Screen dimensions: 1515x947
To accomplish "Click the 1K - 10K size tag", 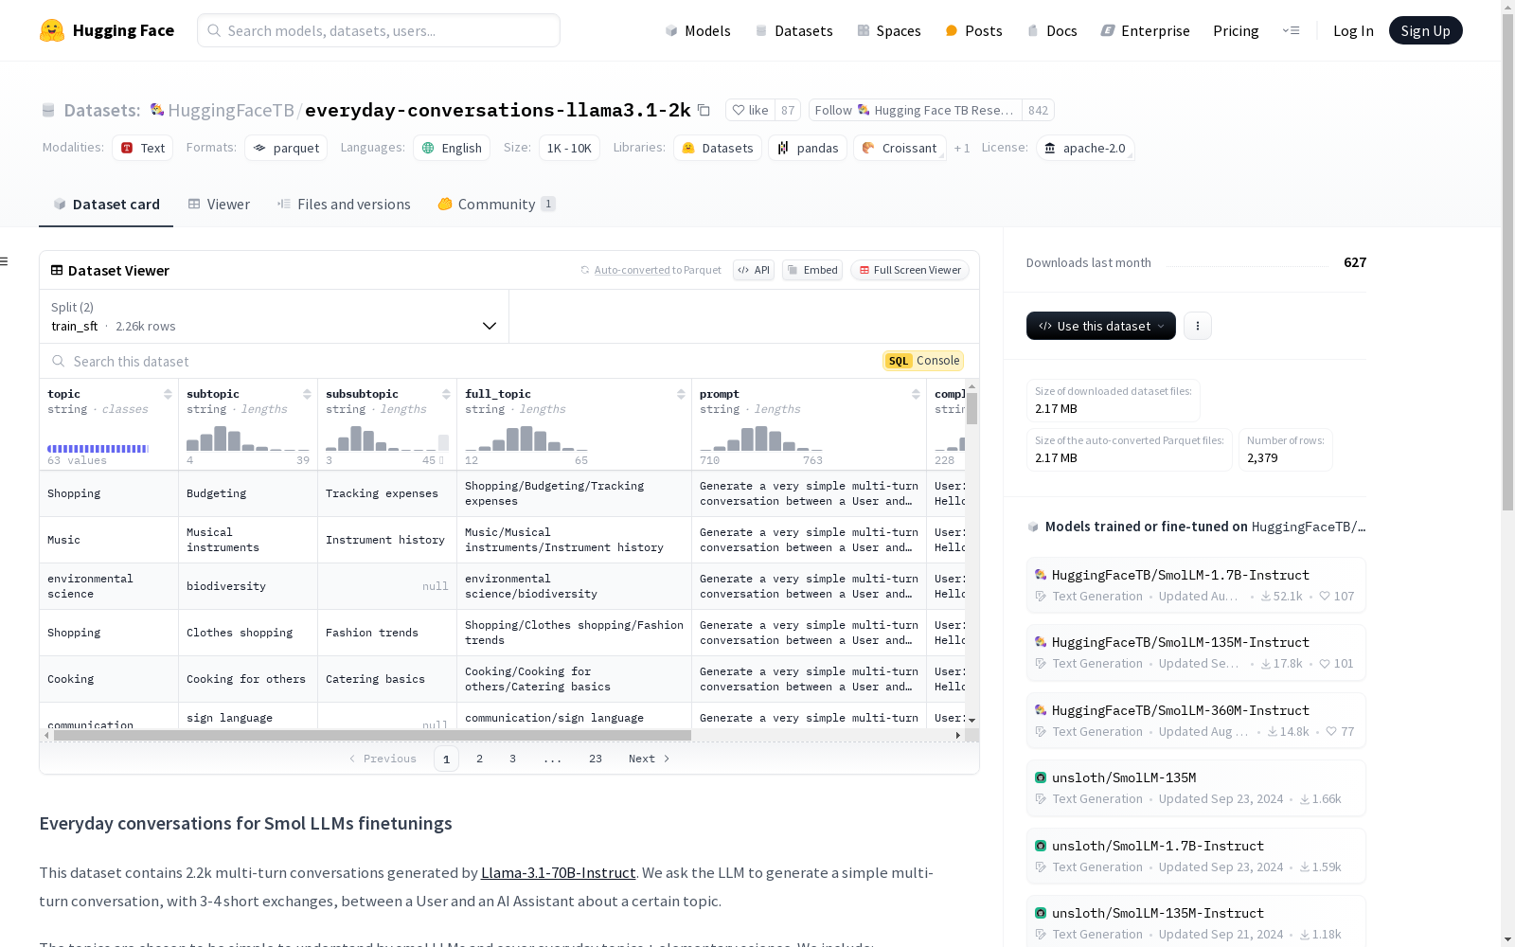I will pyautogui.click(x=569, y=148).
